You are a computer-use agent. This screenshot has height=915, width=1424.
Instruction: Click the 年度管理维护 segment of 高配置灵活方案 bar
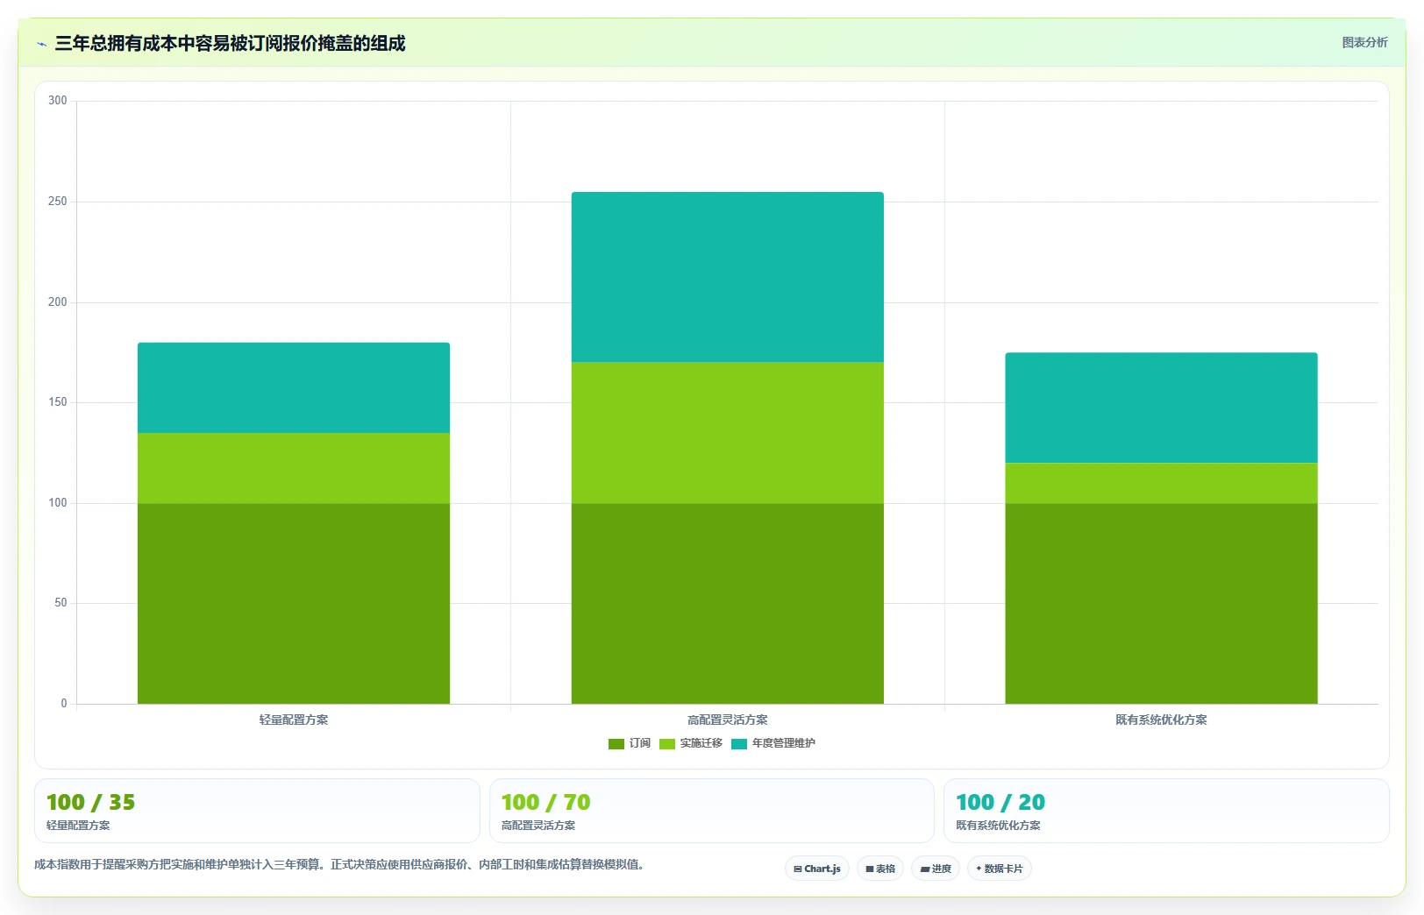click(728, 277)
